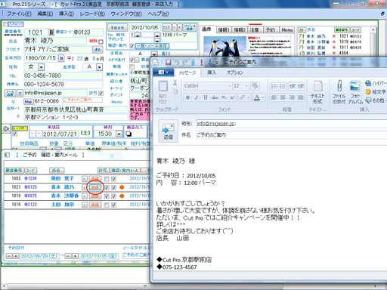The height and width of the screenshot is (290, 387).
Task: Align message text left
Action: [x=274, y=97]
